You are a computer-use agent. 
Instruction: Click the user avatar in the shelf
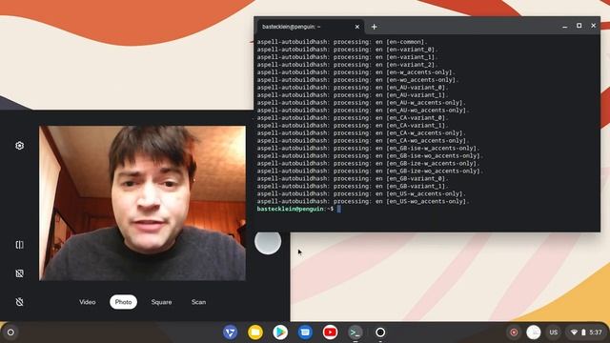(x=534, y=333)
